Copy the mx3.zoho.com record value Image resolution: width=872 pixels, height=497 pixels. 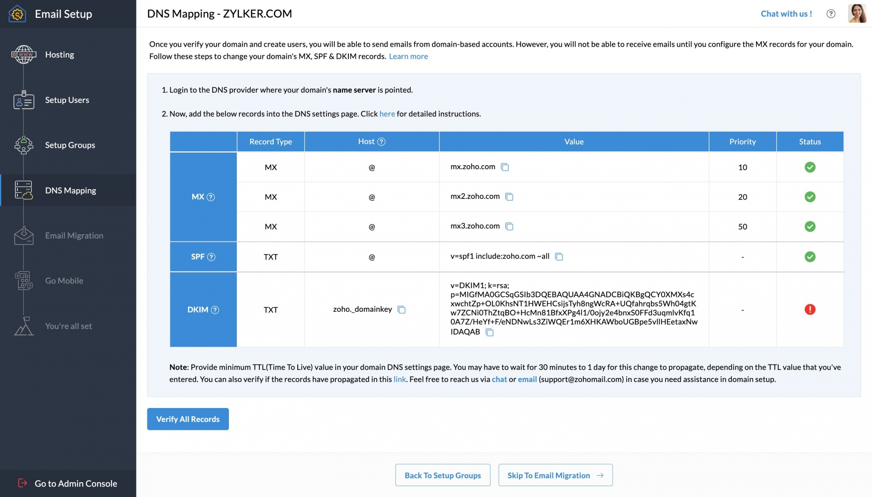(509, 226)
